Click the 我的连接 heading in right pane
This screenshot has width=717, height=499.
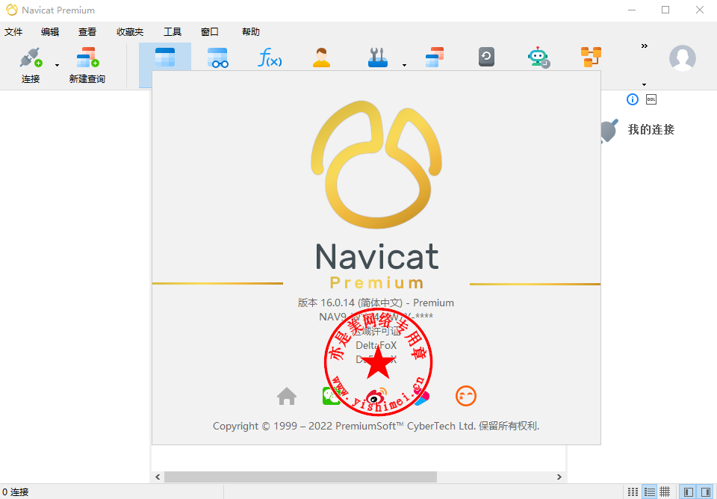651,129
